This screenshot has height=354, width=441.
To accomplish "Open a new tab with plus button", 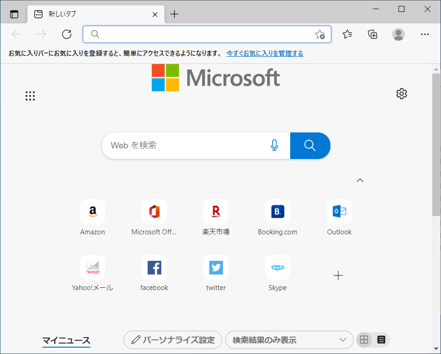I will pos(175,14).
